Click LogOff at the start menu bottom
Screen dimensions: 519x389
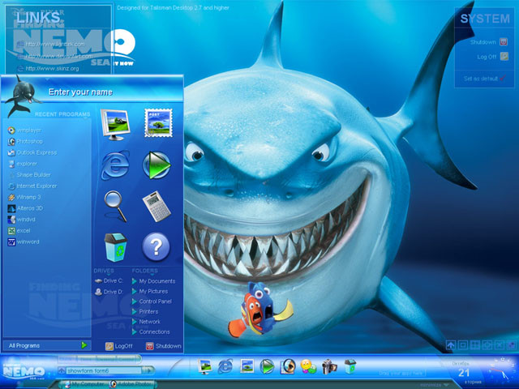click(119, 346)
